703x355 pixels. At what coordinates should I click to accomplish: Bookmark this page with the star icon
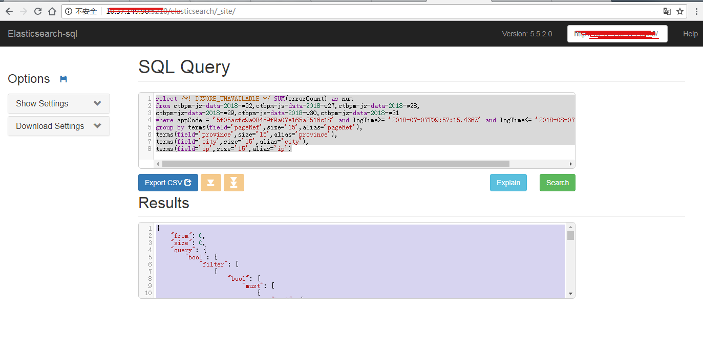(680, 11)
